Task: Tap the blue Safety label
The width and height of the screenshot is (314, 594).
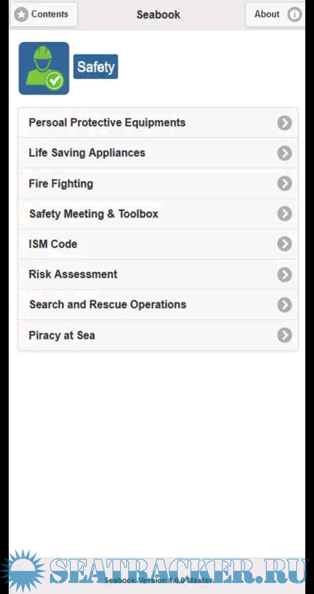Action: pos(96,67)
